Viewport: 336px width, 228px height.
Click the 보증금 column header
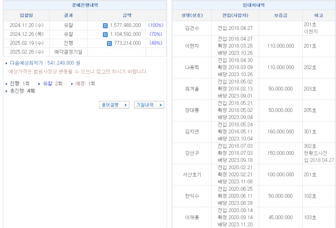coord(279,16)
